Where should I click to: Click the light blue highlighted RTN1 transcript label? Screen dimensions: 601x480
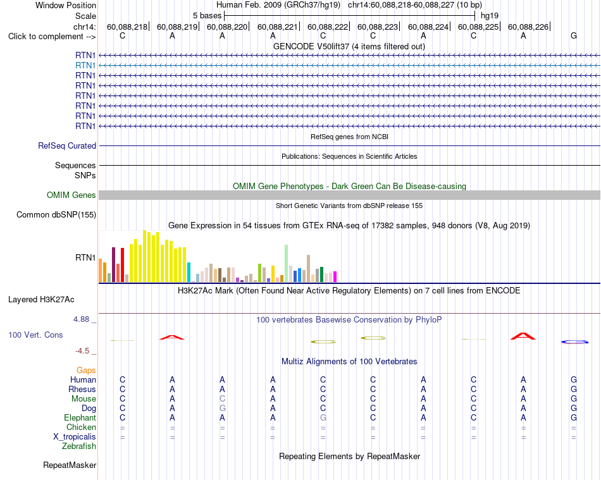(85, 66)
